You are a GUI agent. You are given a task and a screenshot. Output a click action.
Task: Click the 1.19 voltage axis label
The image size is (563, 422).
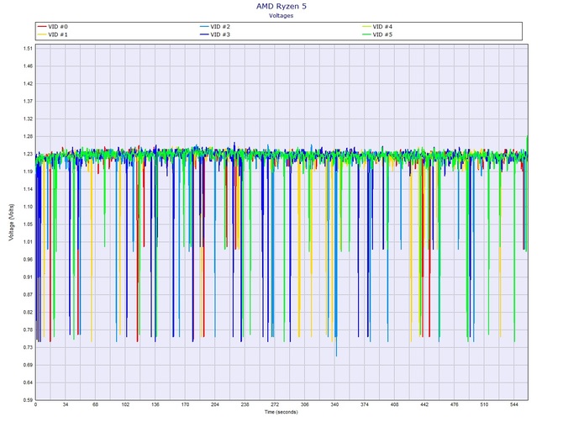pyautogui.click(x=29, y=171)
